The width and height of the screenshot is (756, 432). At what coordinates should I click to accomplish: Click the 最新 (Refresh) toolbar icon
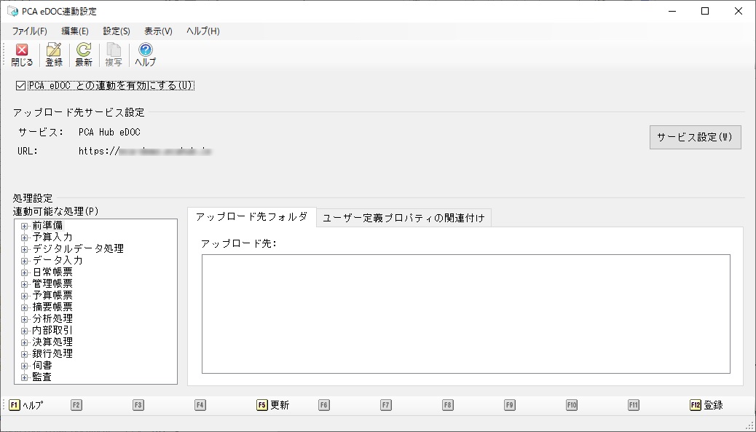point(84,55)
